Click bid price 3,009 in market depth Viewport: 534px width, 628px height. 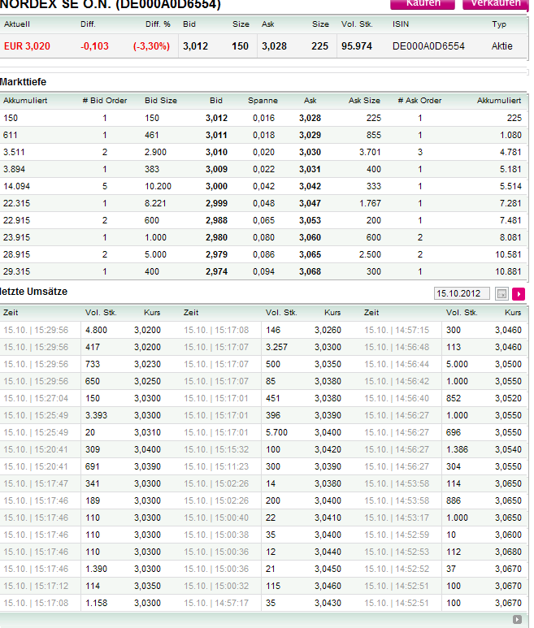(x=216, y=169)
